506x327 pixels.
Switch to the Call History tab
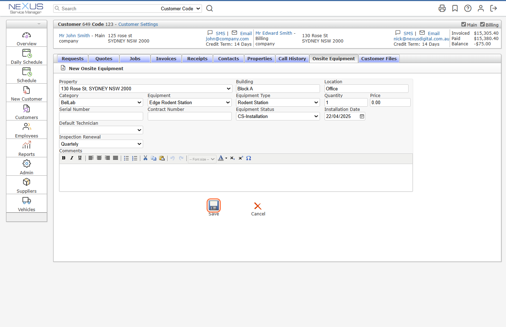pos(292,59)
